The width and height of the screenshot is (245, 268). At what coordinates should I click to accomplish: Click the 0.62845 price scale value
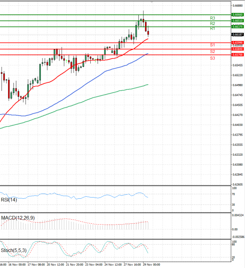[238, 175]
